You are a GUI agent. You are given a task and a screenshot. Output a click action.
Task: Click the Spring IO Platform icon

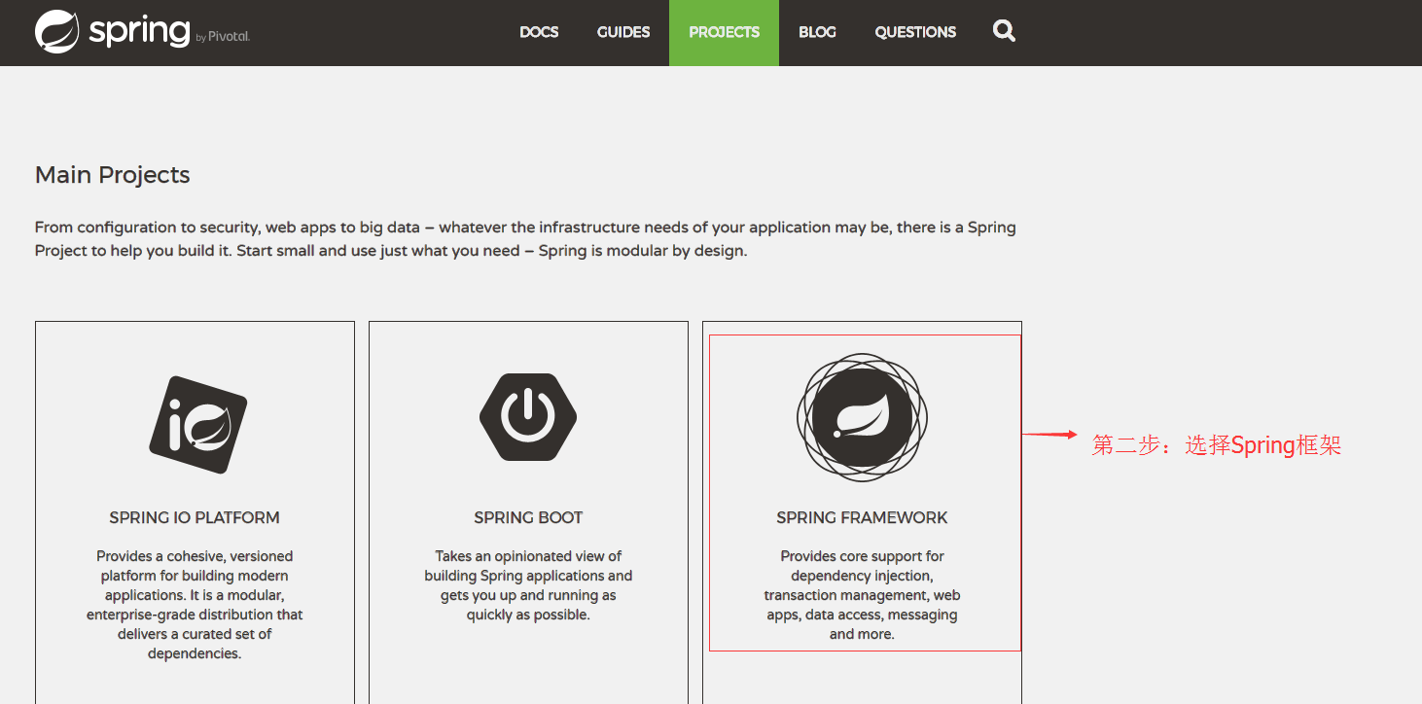[197, 425]
